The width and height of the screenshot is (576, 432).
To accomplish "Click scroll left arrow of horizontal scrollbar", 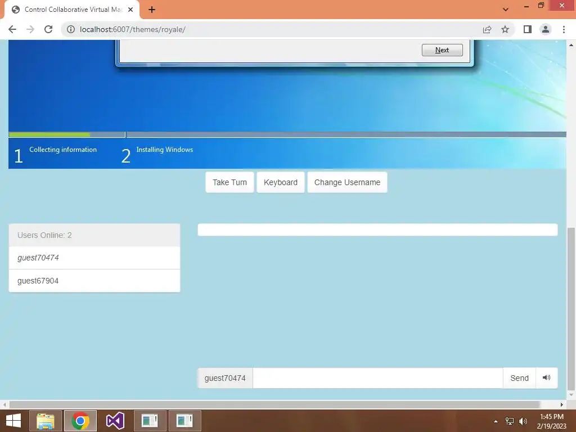I will tap(4, 404).
